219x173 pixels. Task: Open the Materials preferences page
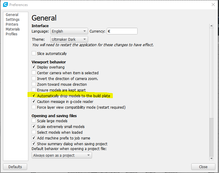tap(13, 29)
